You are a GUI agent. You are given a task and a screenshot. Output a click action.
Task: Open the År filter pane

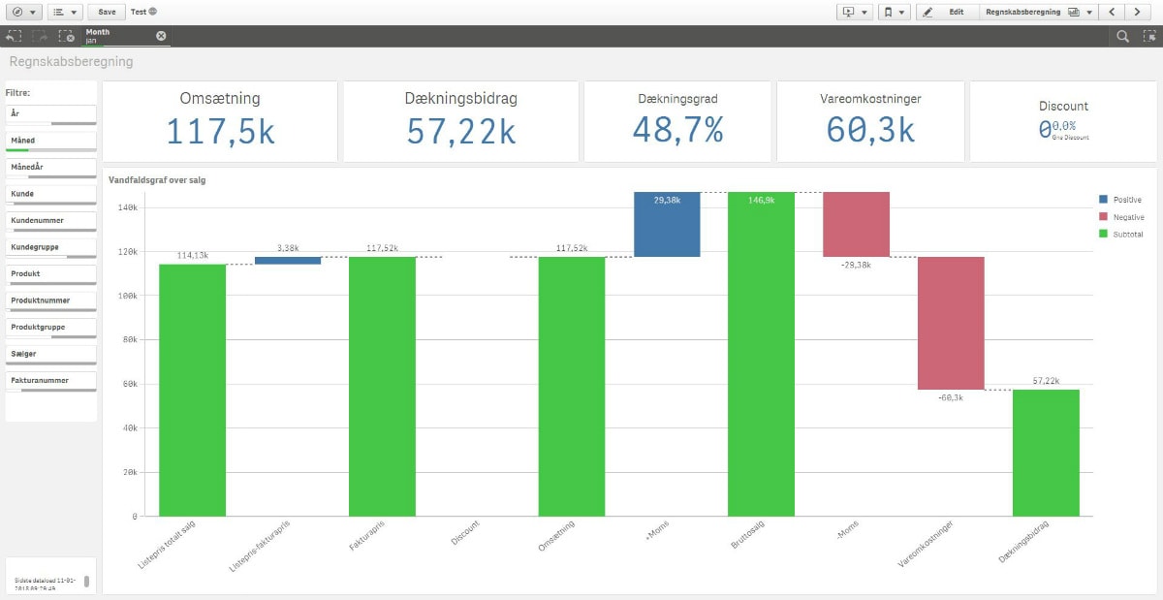click(x=51, y=115)
